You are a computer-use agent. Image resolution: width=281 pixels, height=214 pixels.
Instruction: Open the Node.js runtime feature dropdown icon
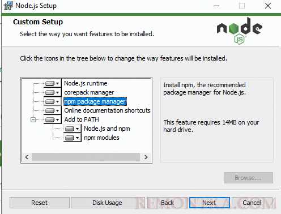coord(53,83)
